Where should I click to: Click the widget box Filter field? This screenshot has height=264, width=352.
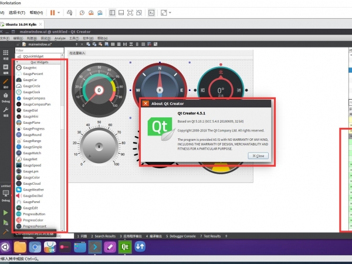pyautogui.click(x=38, y=50)
